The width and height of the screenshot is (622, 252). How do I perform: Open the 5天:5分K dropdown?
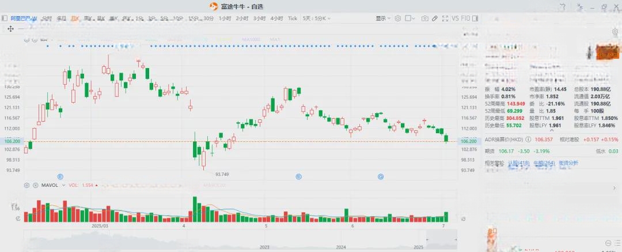[317, 18]
